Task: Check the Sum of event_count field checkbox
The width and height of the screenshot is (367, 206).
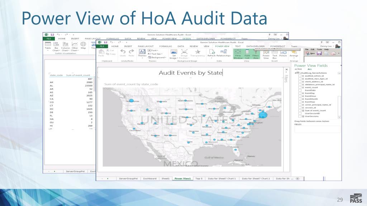Action: pos(300,111)
